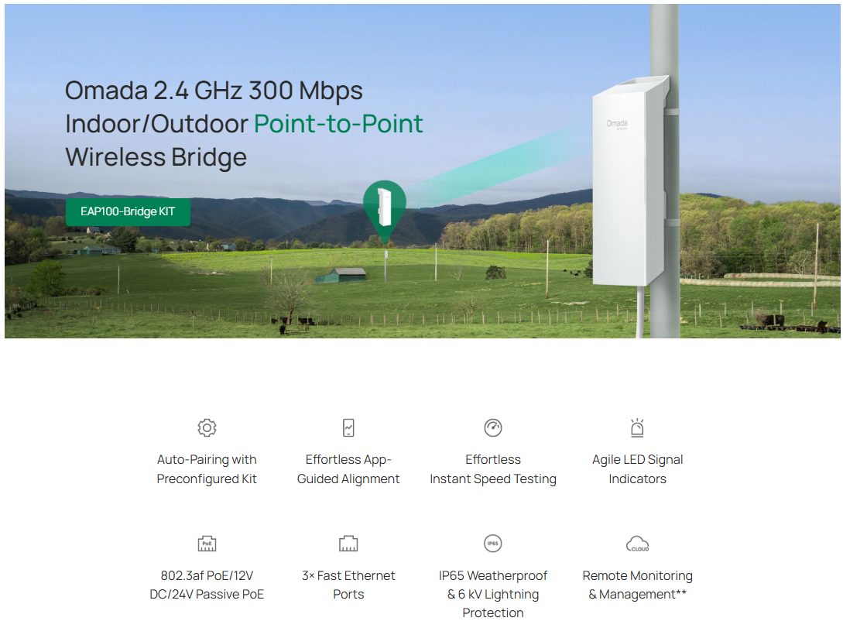Click the speedometer icon for Instant Speed Testing
The image size is (843, 621).
coord(493,427)
